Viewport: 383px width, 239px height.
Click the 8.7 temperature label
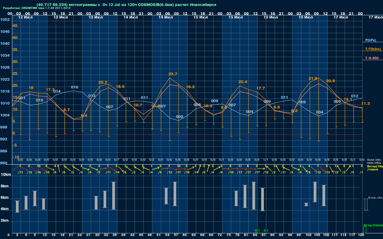tap(66, 110)
